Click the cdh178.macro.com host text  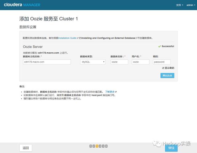[x=48, y=53]
